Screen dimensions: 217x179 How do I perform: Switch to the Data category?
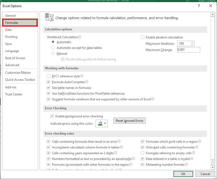point(20,30)
